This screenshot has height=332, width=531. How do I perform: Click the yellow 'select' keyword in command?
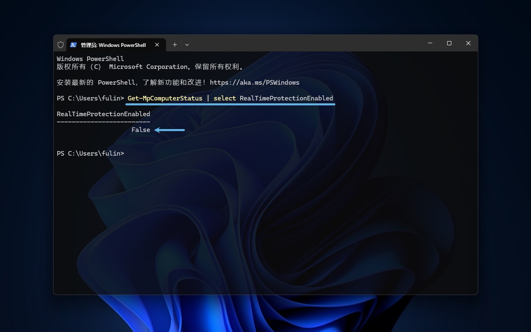click(224, 98)
